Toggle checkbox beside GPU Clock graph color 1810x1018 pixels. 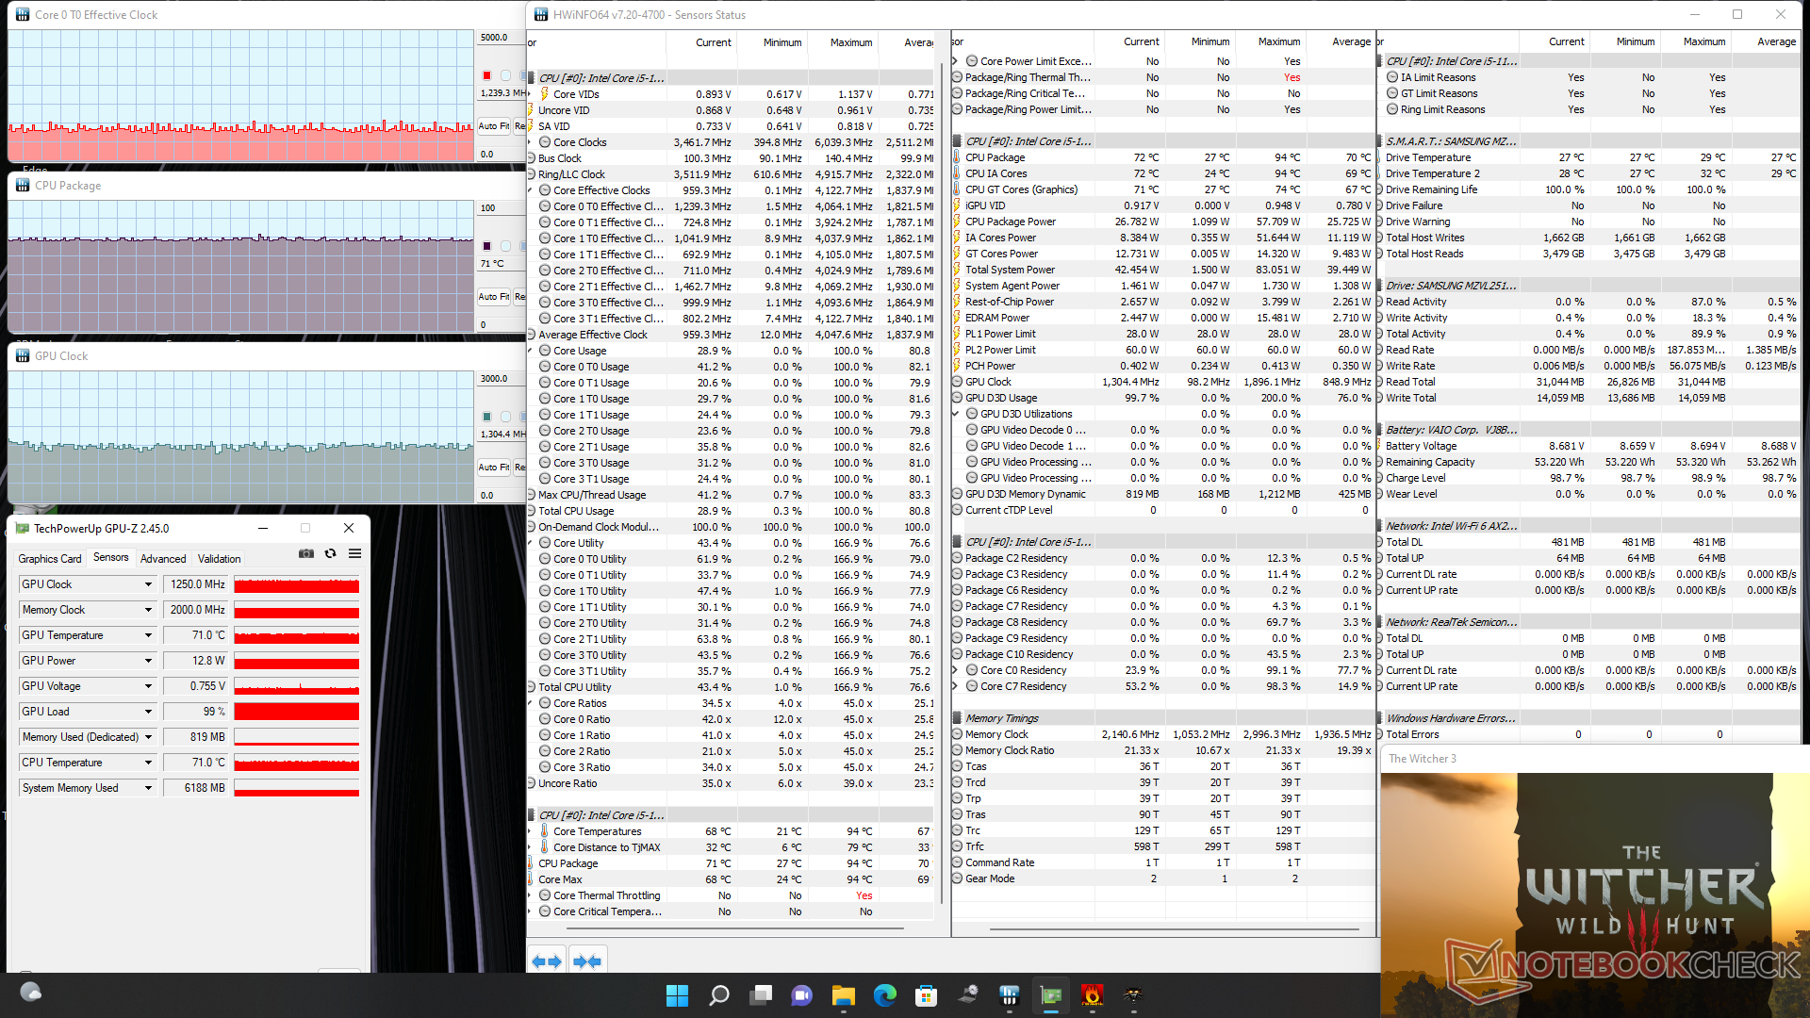coord(505,417)
